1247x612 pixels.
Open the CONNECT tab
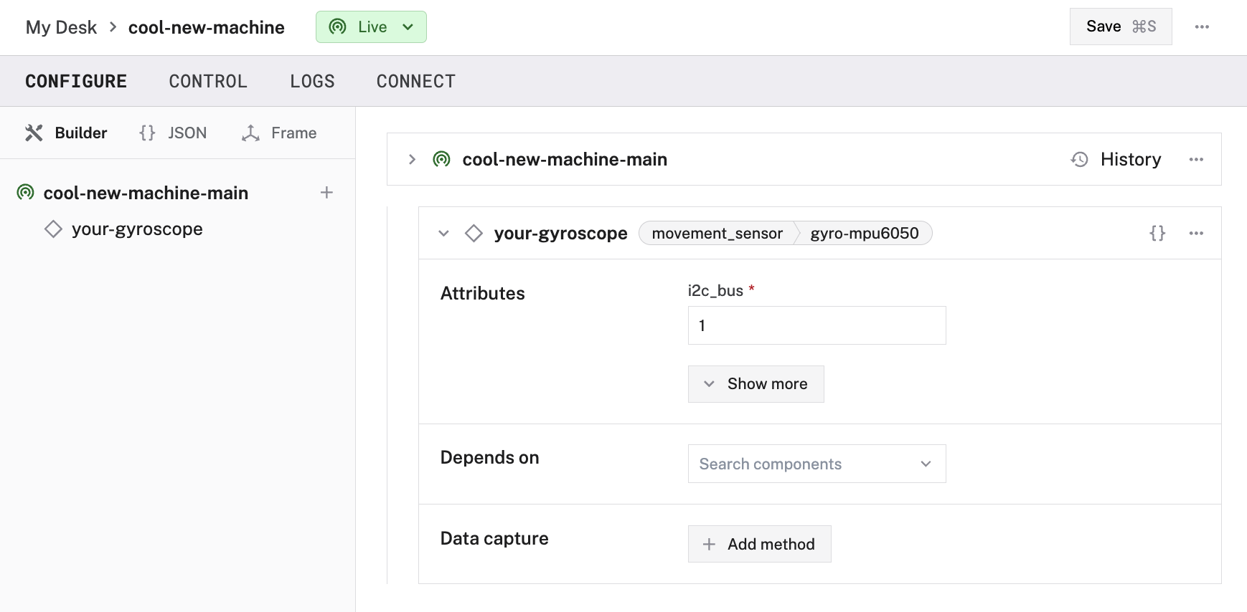tap(415, 82)
